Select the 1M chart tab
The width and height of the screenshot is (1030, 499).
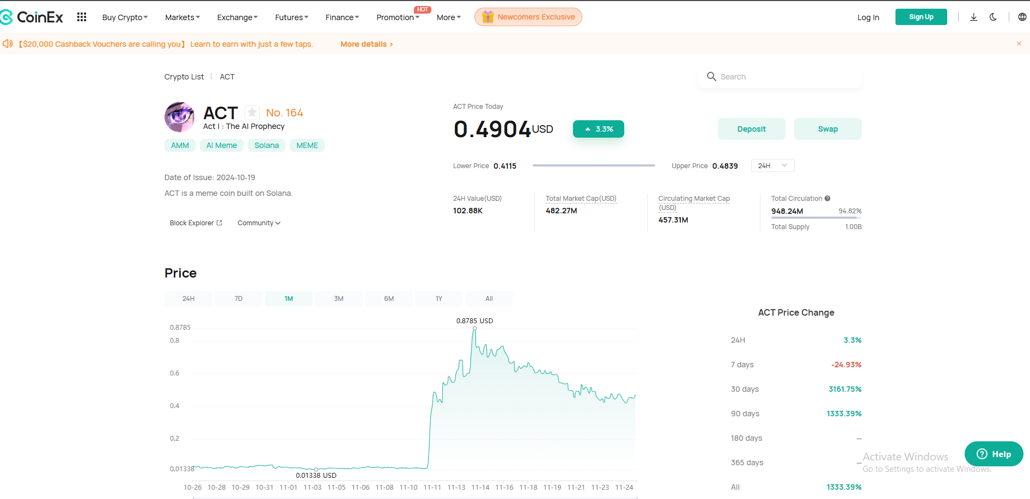tap(289, 299)
